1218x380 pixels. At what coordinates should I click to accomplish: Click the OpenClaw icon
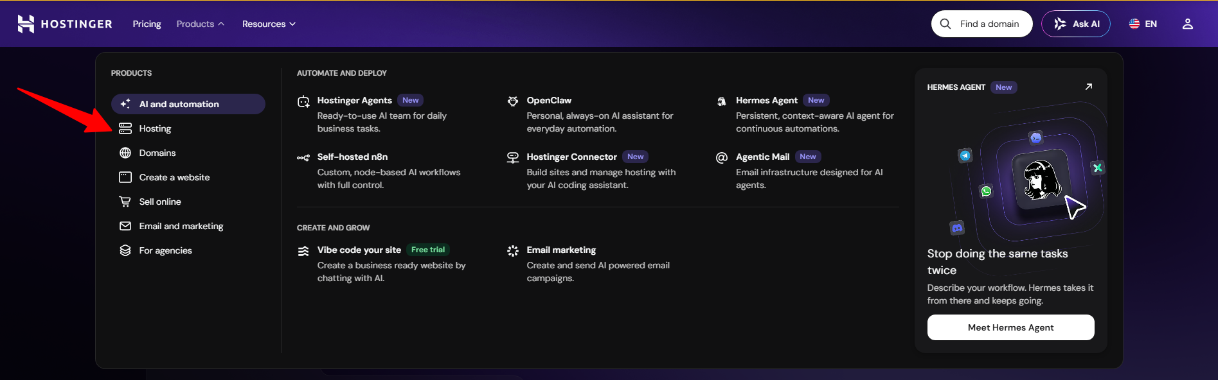point(513,101)
